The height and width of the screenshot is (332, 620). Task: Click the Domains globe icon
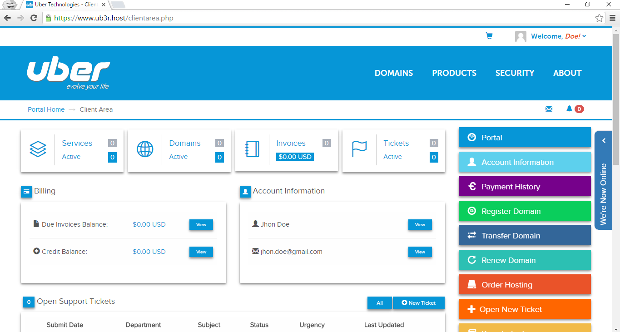point(145,149)
